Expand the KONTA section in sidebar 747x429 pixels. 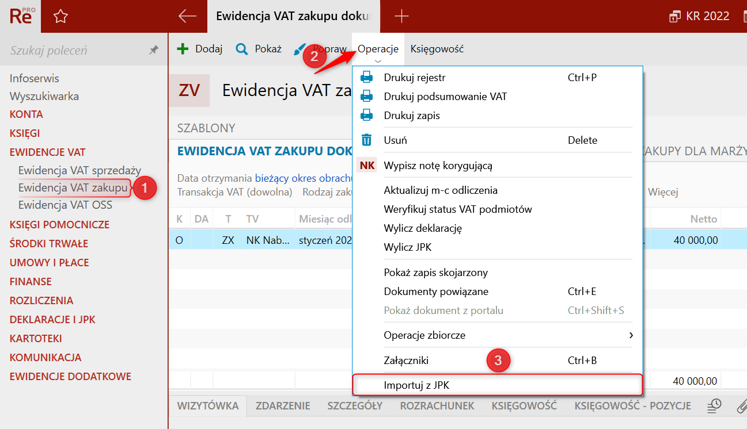coord(26,114)
